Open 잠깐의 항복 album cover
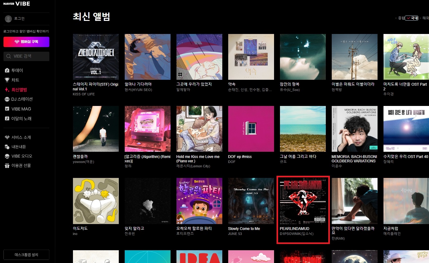The height and width of the screenshot is (263, 429). pos(303,57)
